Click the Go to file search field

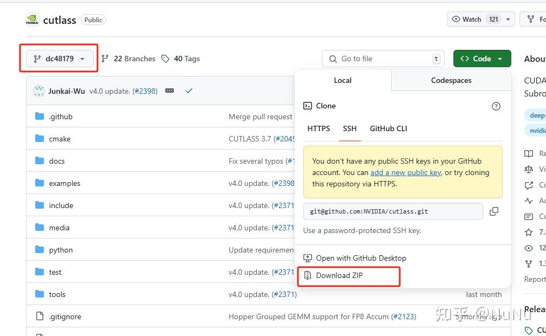383,59
